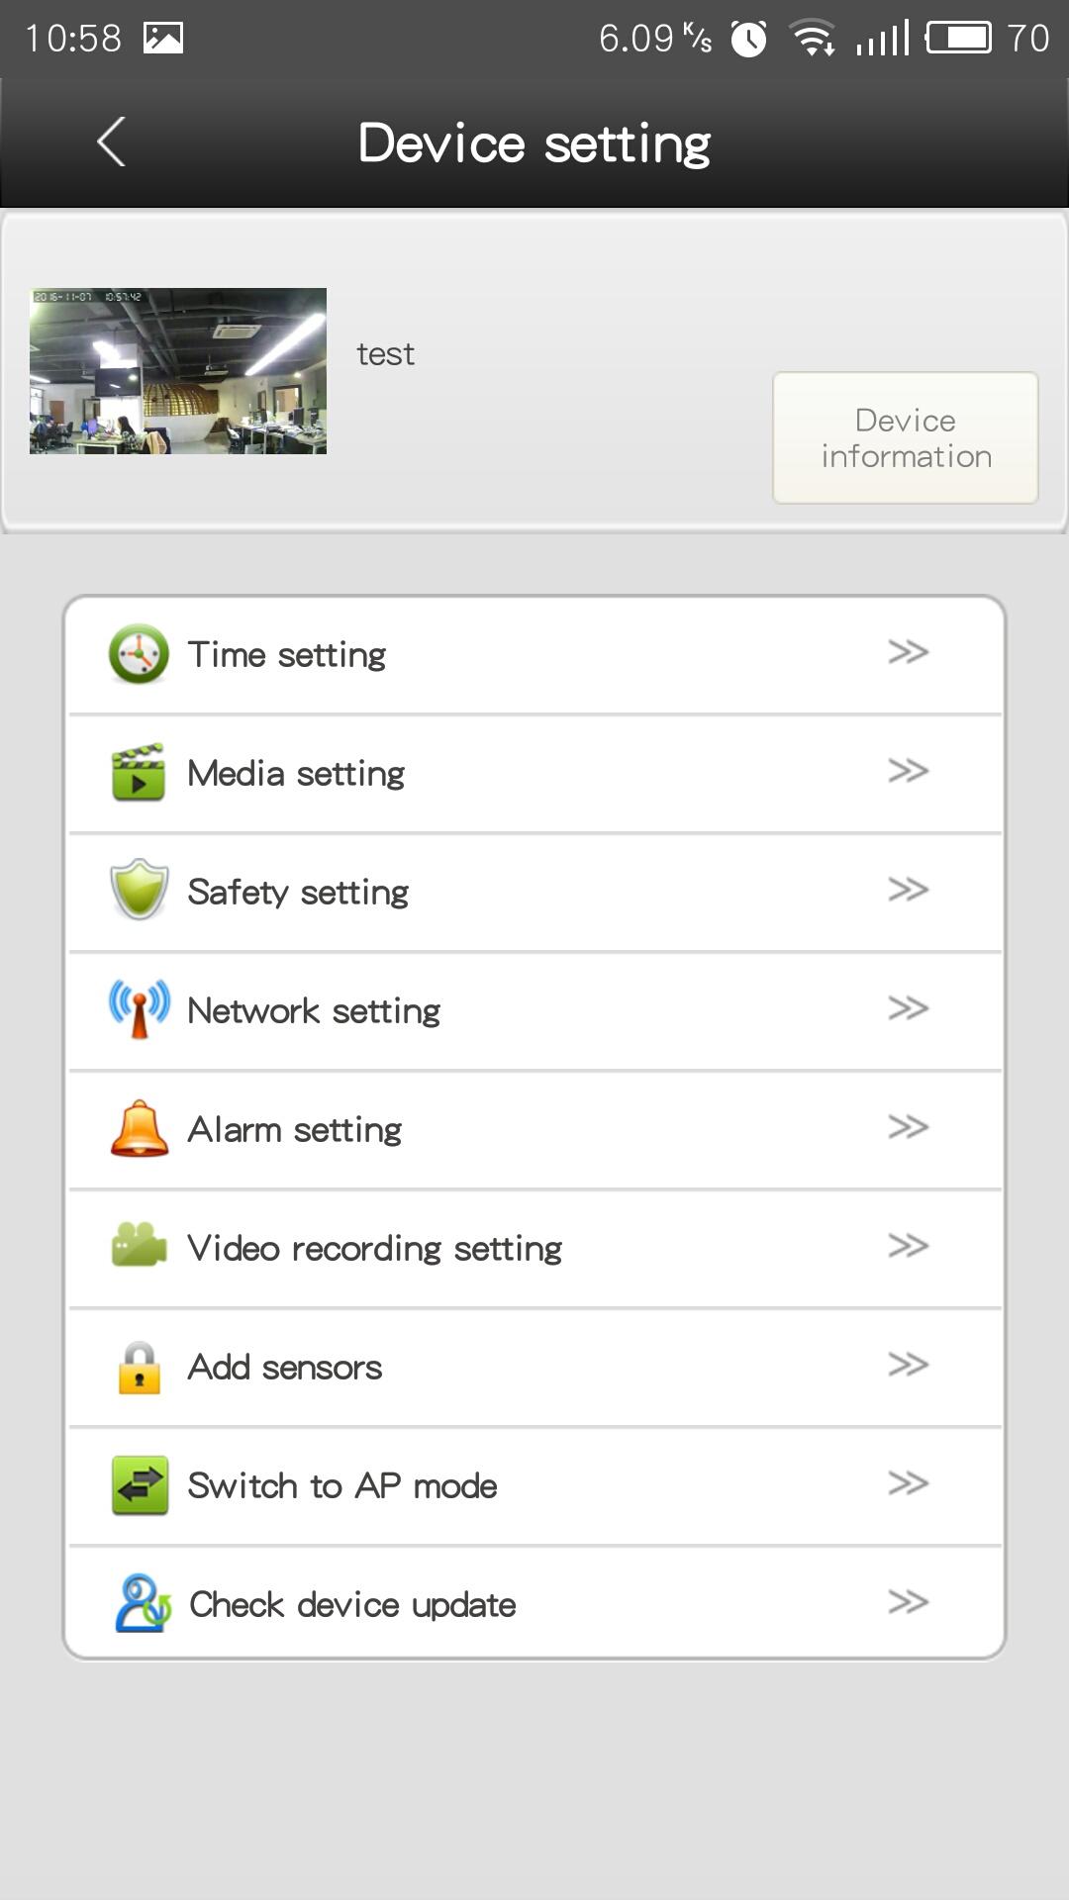Select the Alarm setting entry
Screen dimensions: 1069x1900
(x=534, y=1129)
